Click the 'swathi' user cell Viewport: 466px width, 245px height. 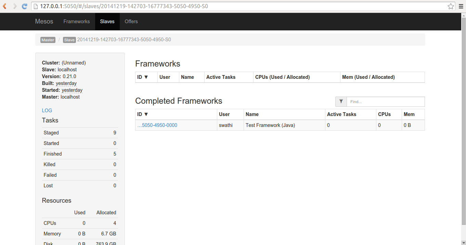tap(230, 125)
